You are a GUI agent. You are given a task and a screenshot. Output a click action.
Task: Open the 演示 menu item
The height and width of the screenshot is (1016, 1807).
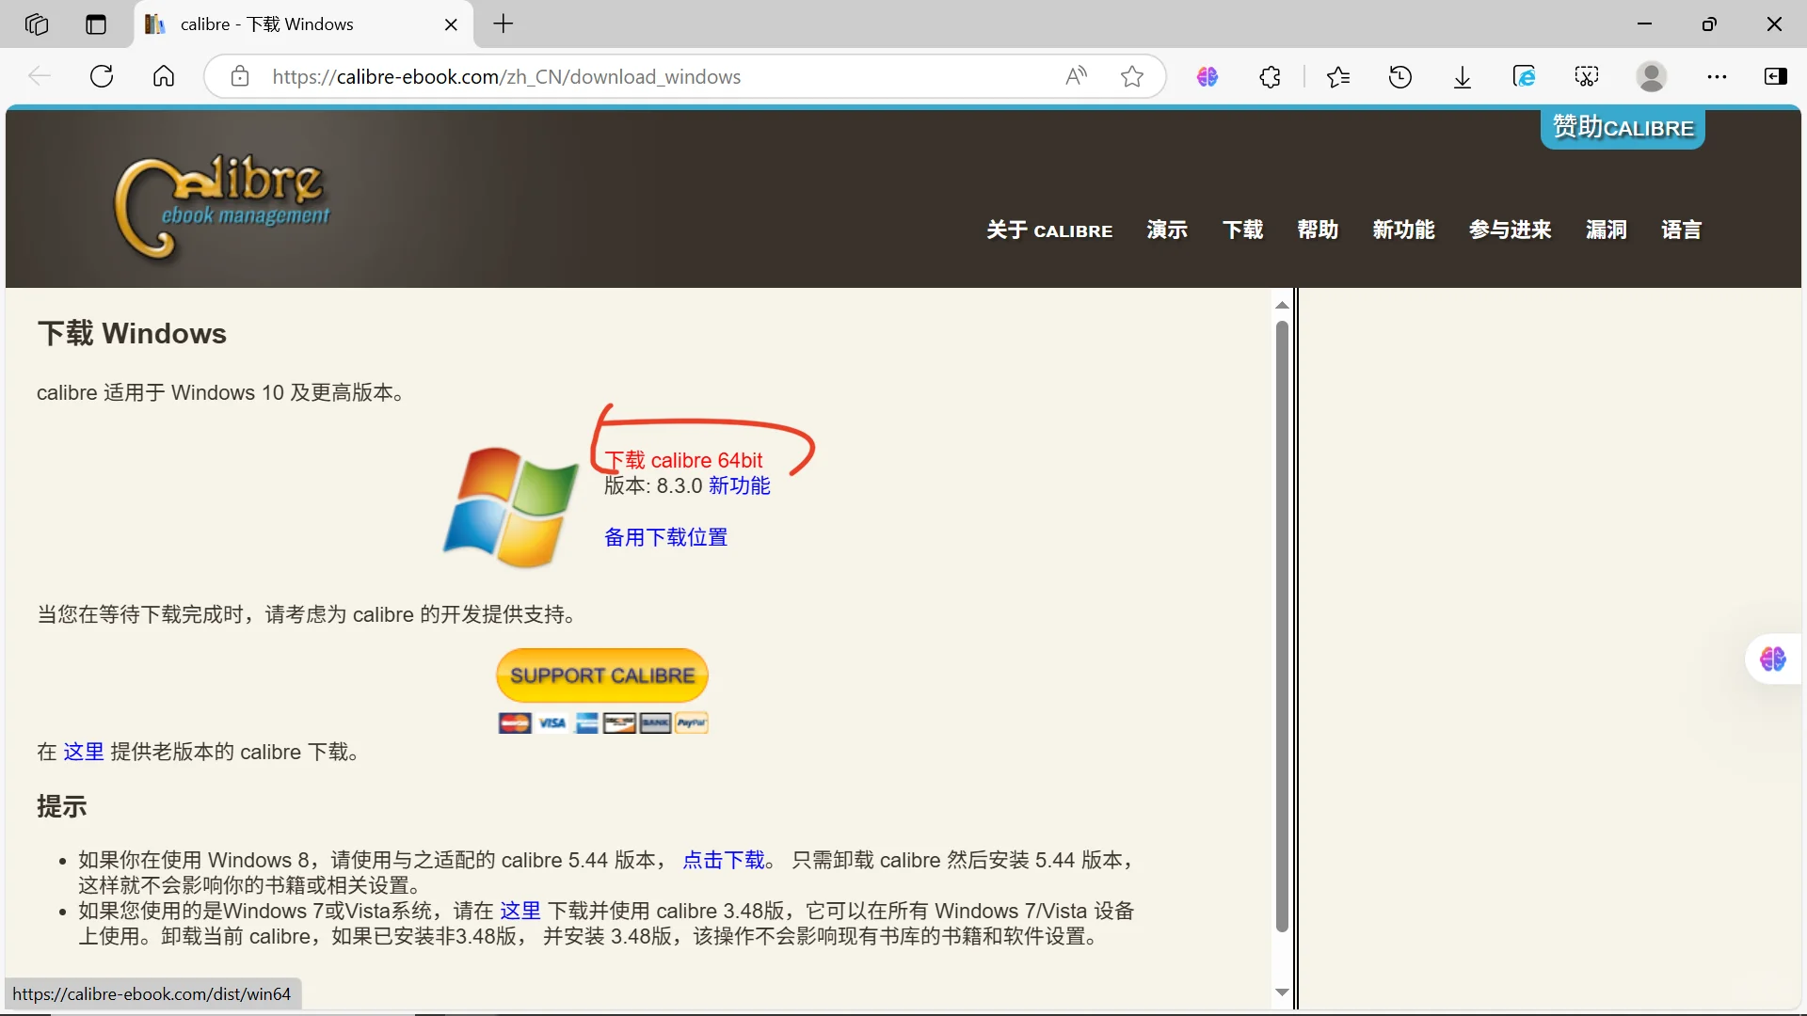pyautogui.click(x=1167, y=230)
